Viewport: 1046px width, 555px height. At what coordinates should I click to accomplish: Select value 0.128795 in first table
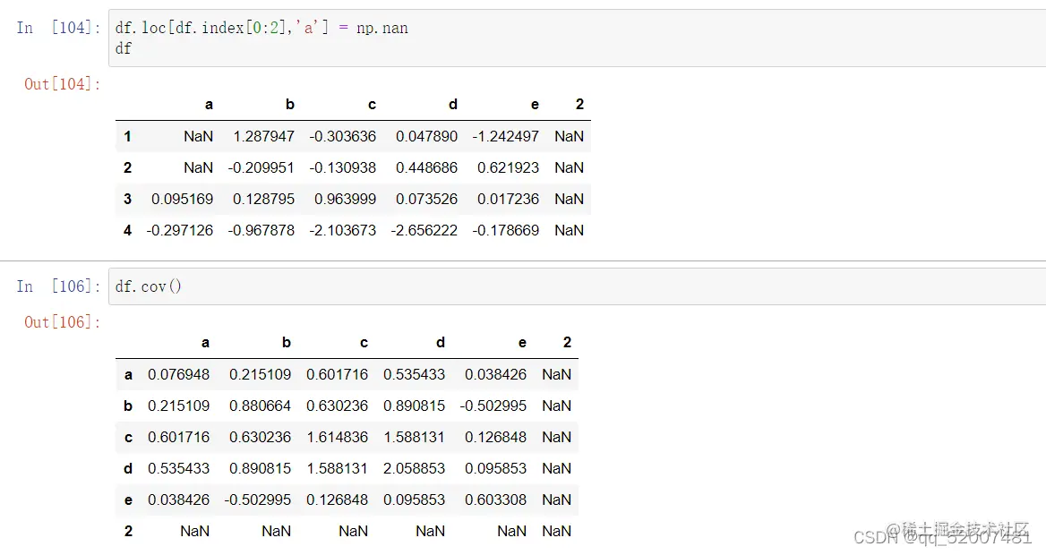(263, 200)
